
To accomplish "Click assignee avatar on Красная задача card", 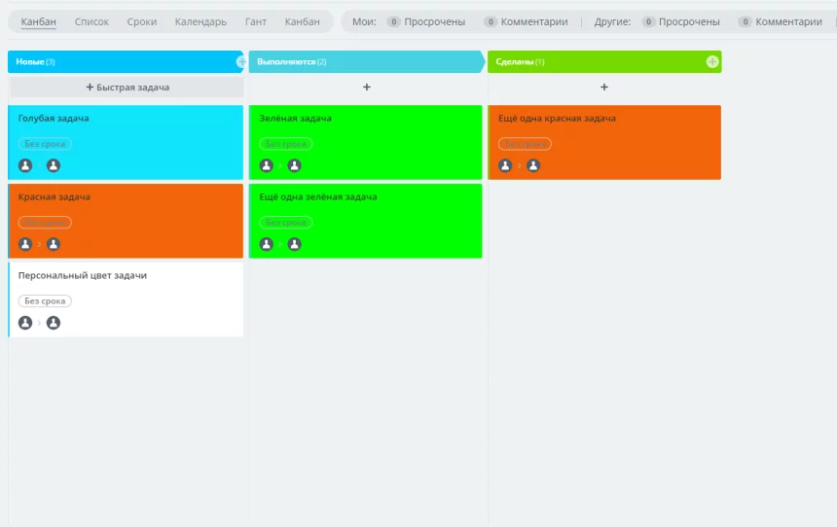I will [54, 244].
